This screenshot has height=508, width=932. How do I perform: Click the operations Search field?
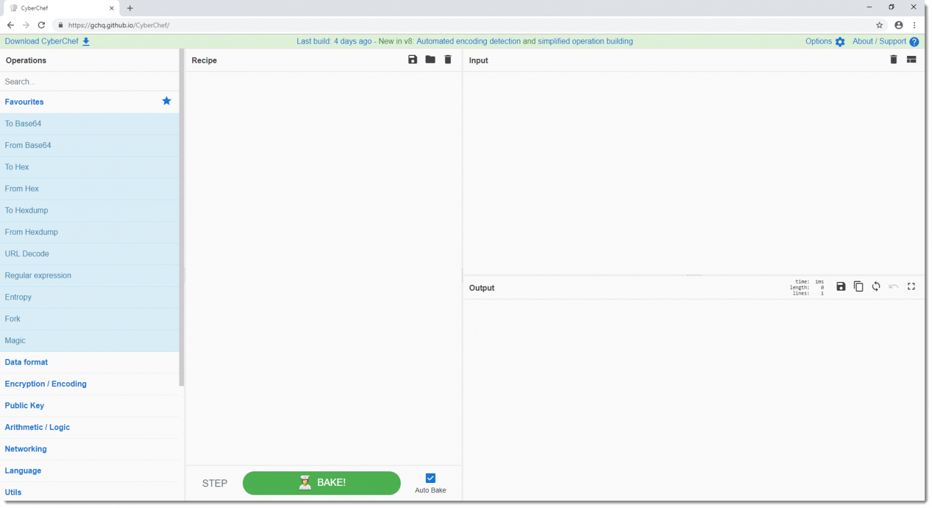(x=90, y=82)
